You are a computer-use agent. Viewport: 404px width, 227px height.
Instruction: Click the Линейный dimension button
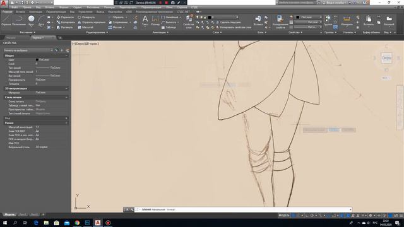click(170, 17)
